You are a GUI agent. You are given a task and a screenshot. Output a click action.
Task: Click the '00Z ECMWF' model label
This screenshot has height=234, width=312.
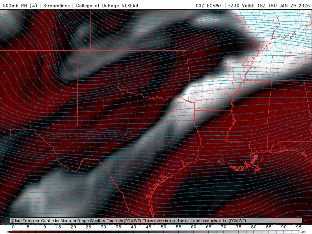pyautogui.click(x=209, y=5)
